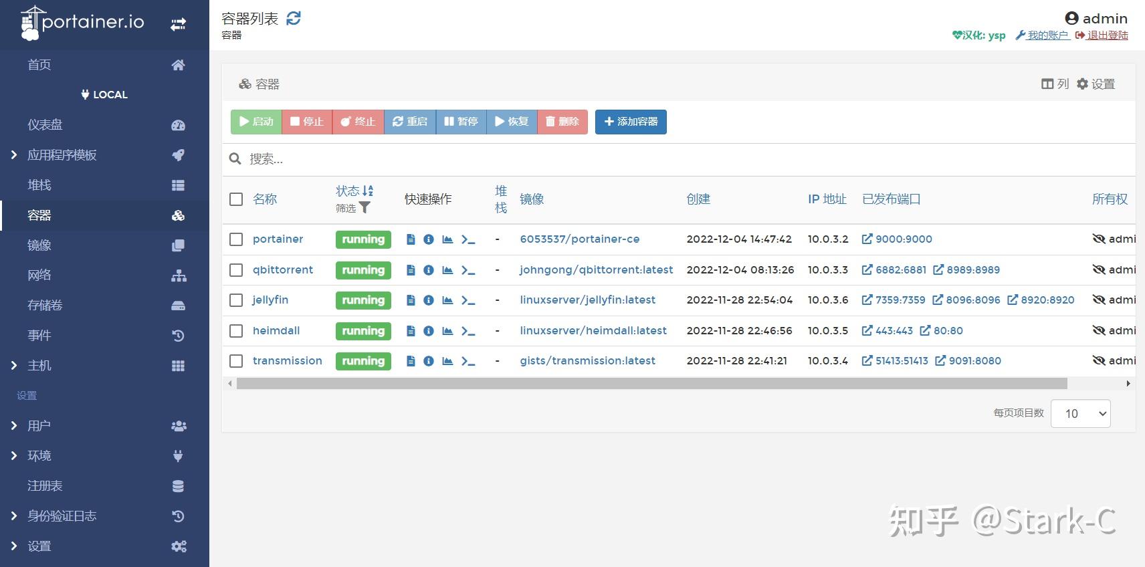Open the 每页项目数 dropdown showing 10
The height and width of the screenshot is (567, 1145).
coord(1081,414)
